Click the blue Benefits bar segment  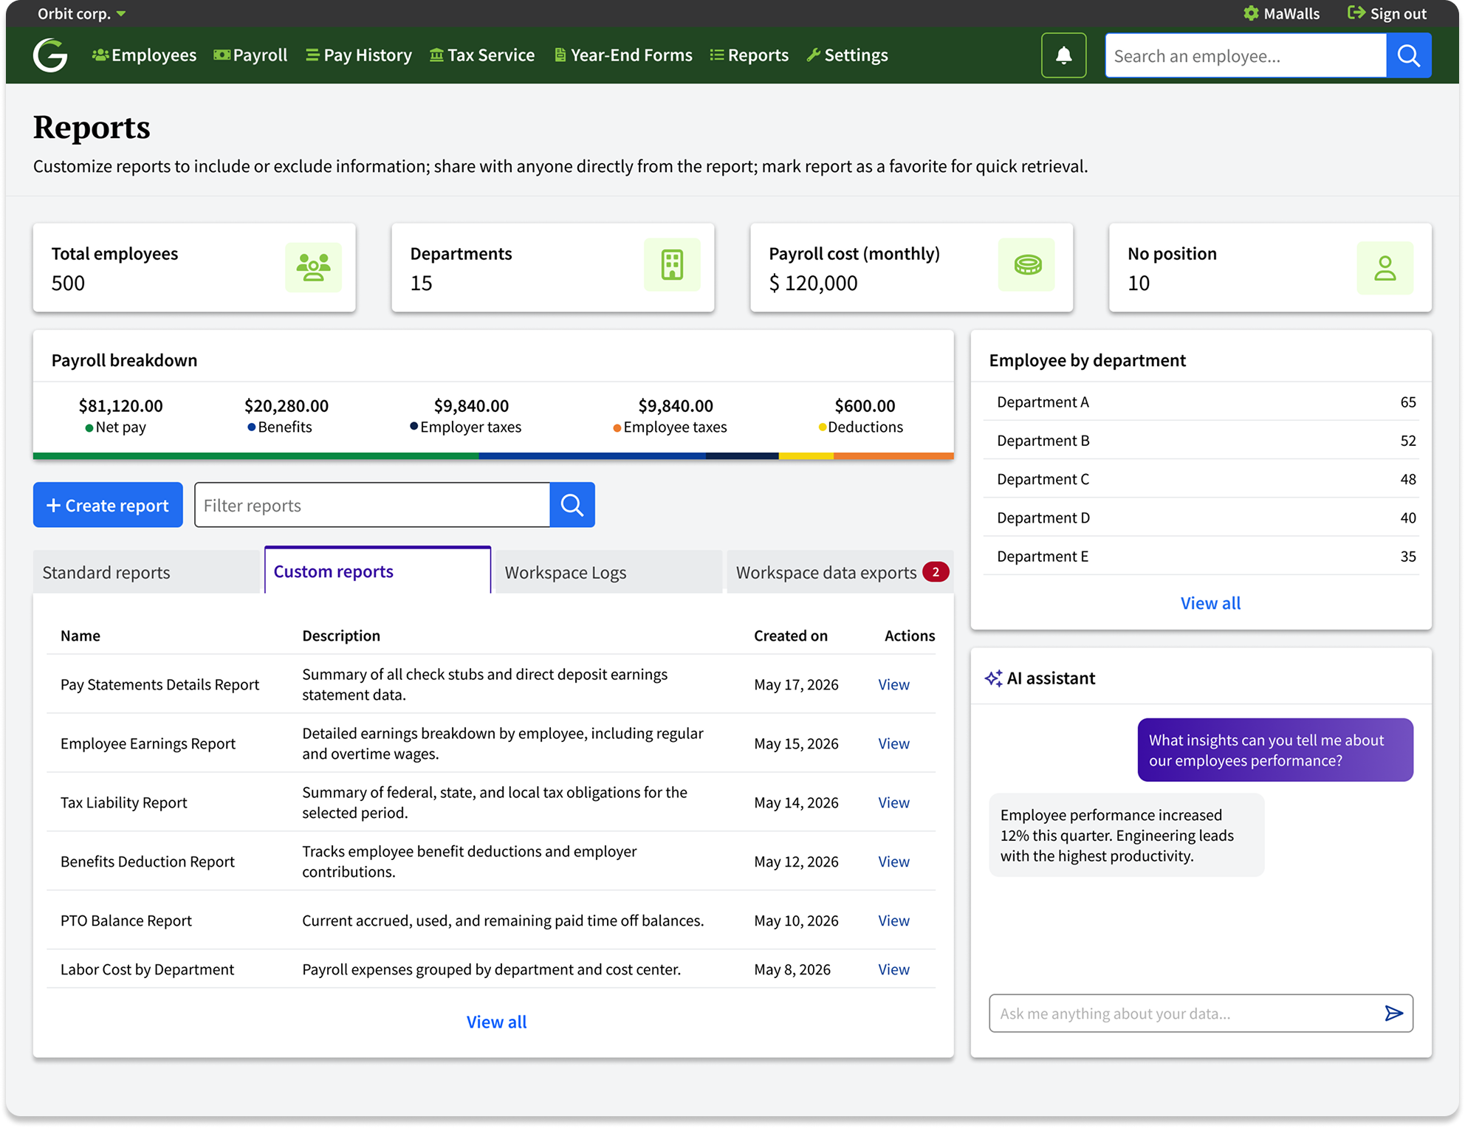[592, 456]
